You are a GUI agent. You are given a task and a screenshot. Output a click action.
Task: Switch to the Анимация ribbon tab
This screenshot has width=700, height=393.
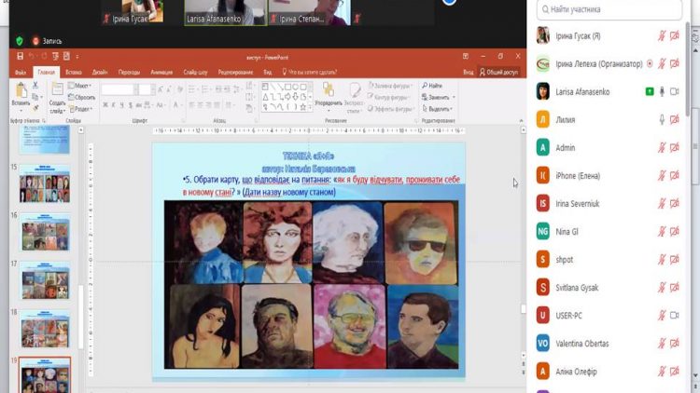(161, 72)
